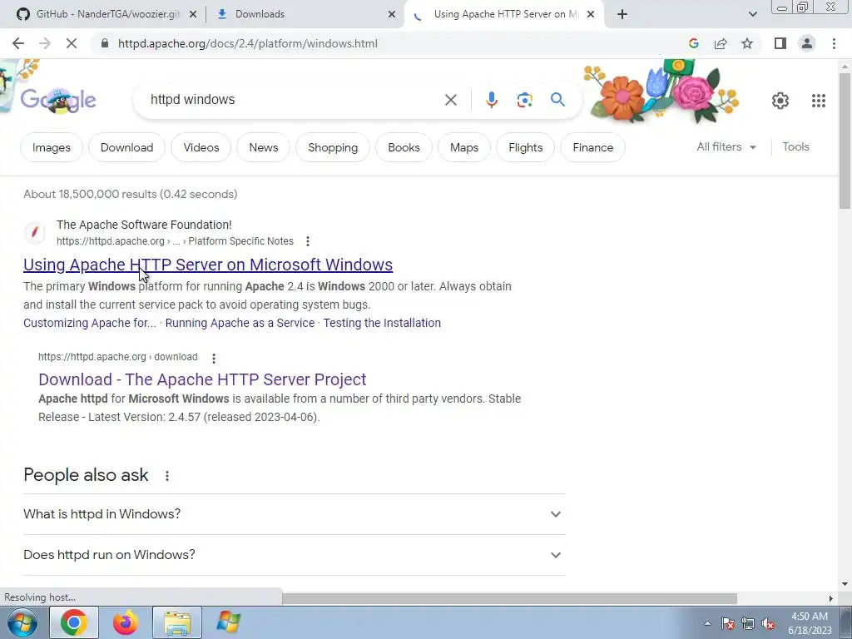
Task: Open People also ask options dots
Action: (166, 475)
